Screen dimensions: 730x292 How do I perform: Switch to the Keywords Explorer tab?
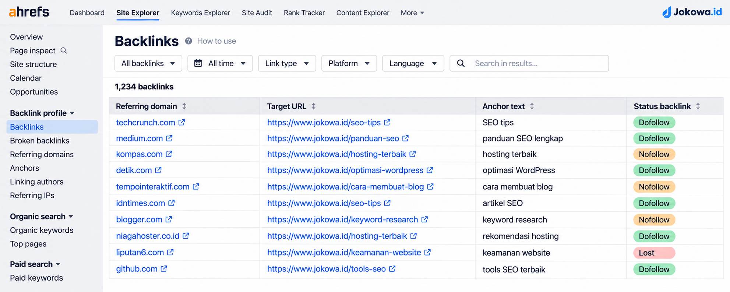pos(201,13)
